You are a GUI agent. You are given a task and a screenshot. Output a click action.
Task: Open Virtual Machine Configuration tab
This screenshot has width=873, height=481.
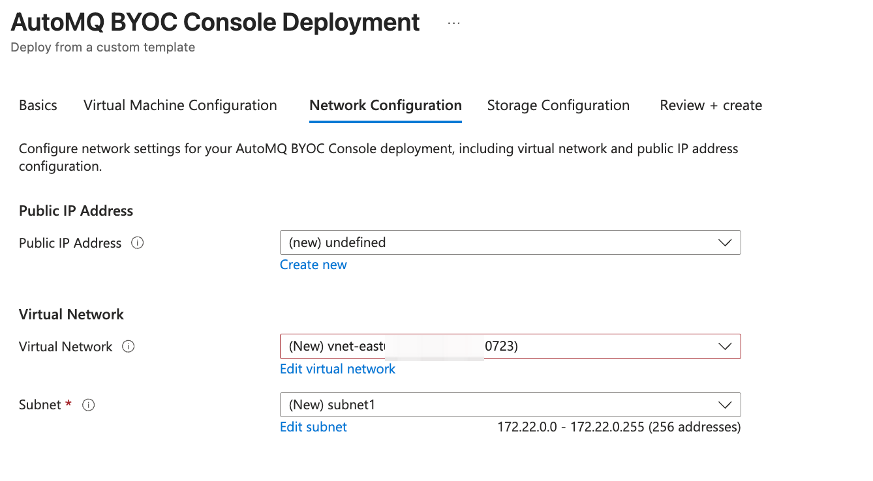[180, 106]
